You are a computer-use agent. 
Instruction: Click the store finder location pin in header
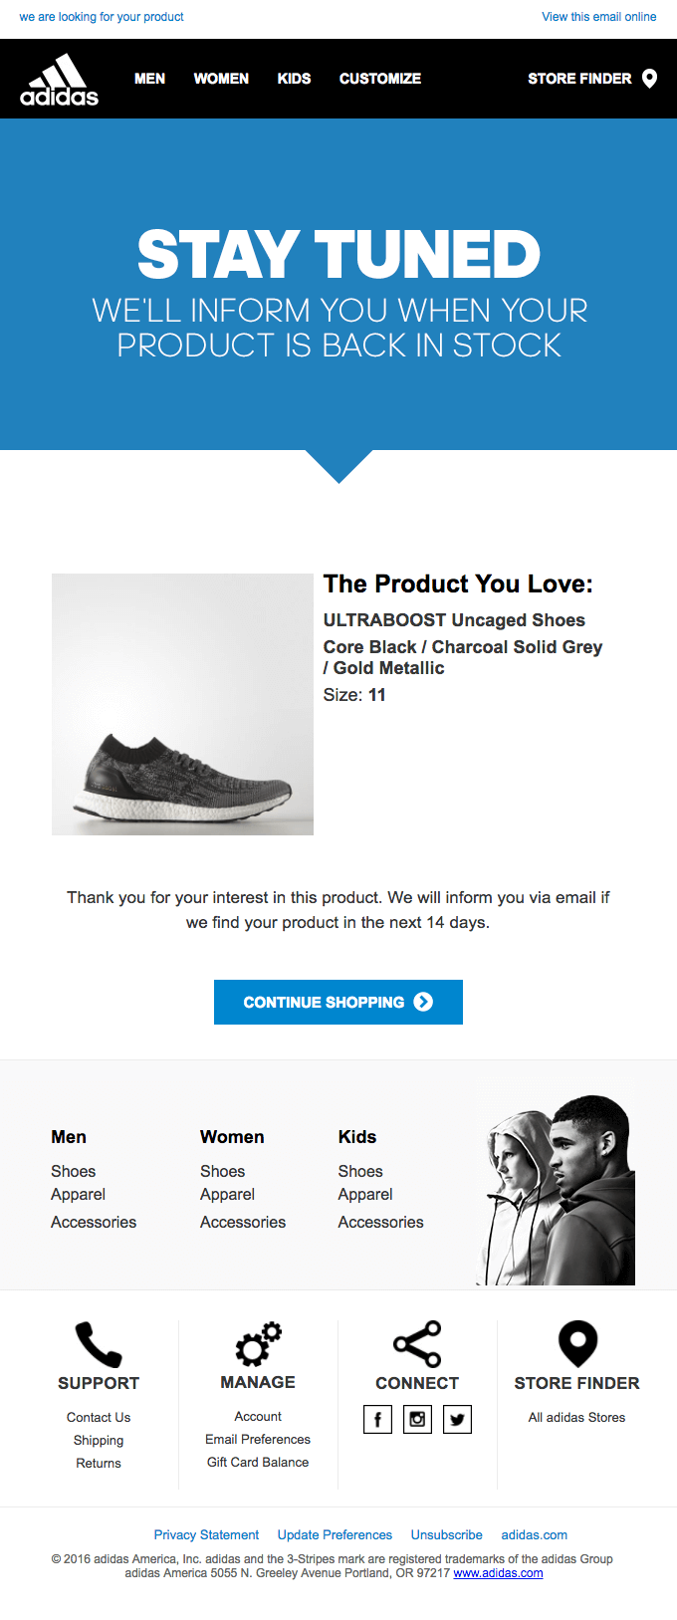649,79
